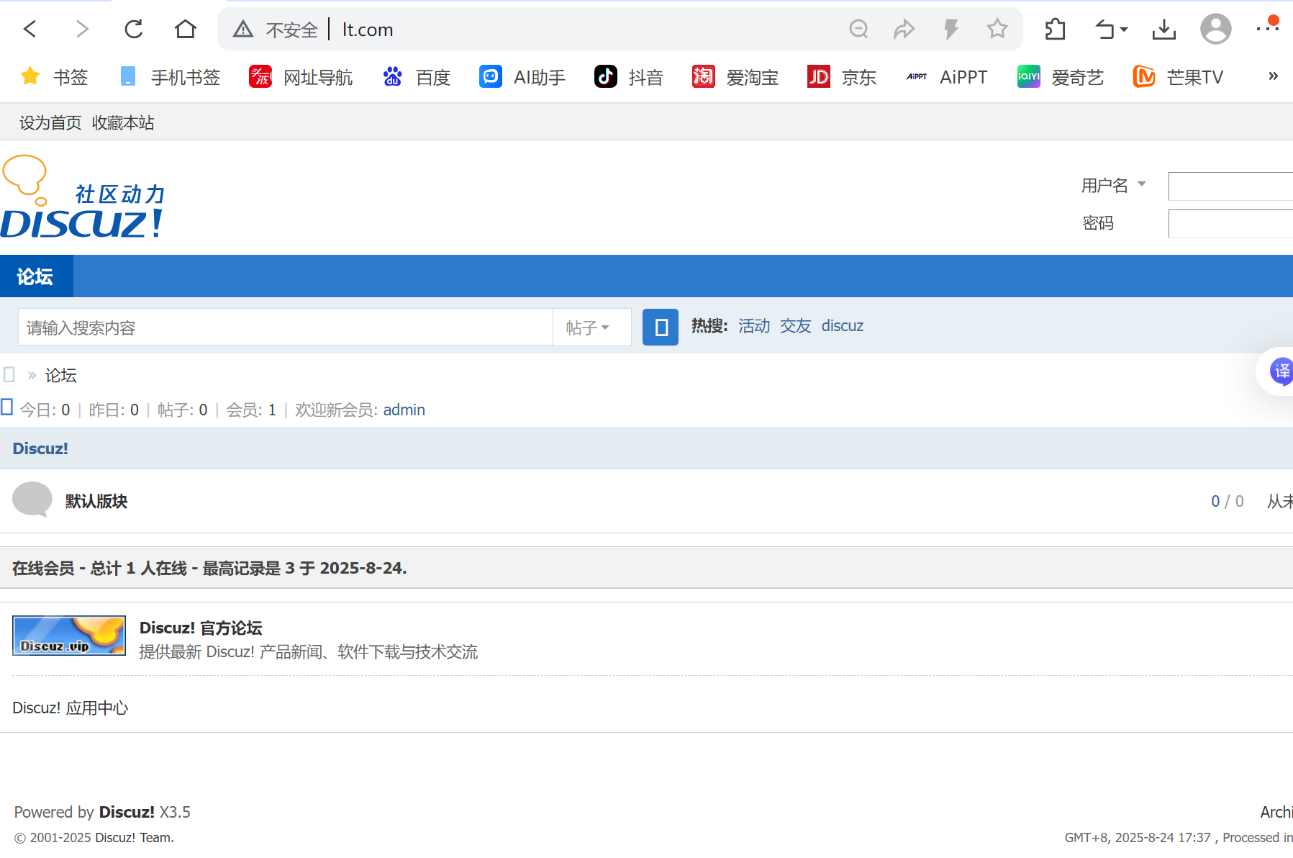Reload the page with the refresh icon
The image size is (1293, 858).
[x=134, y=29]
